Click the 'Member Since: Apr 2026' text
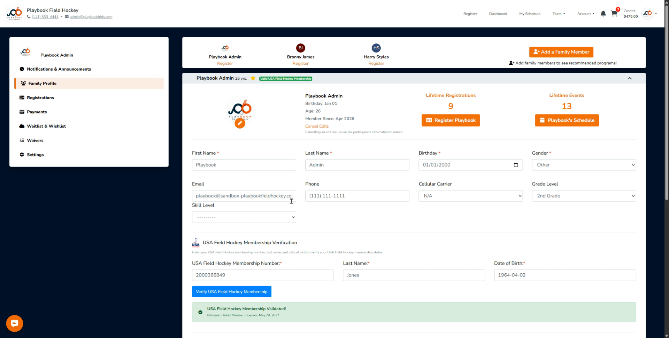This screenshot has width=669, height=338. (330, 119)
